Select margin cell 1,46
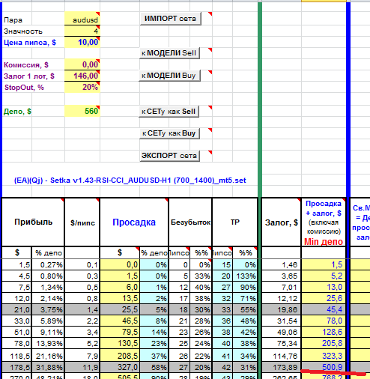This screenshot has width=370, height=379. [x=281, y=264]
